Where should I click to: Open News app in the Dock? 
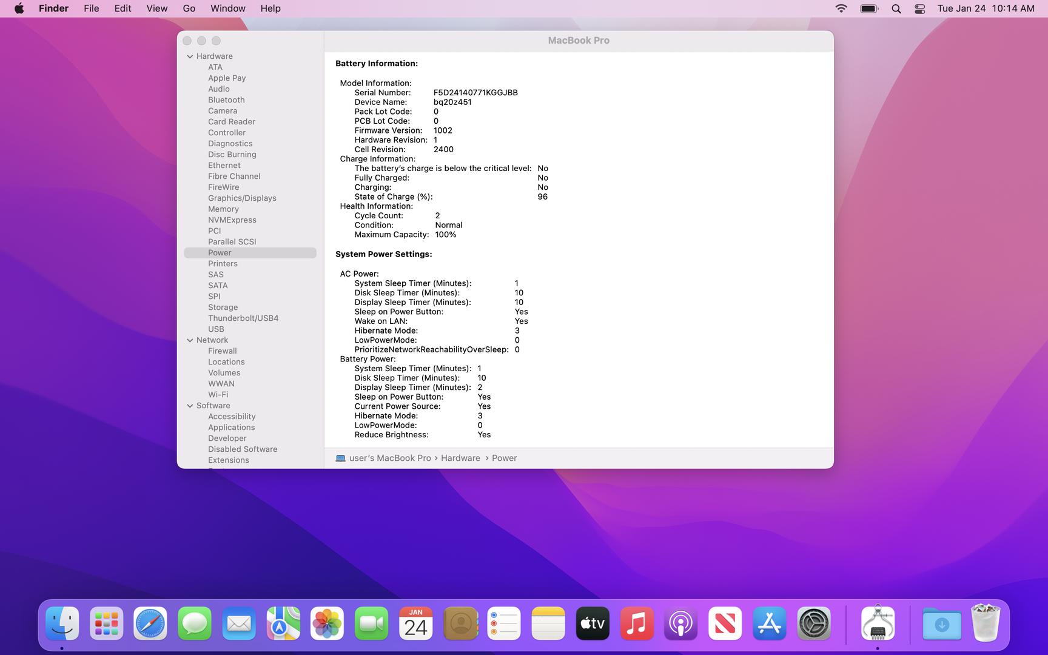tap(725, 623)
